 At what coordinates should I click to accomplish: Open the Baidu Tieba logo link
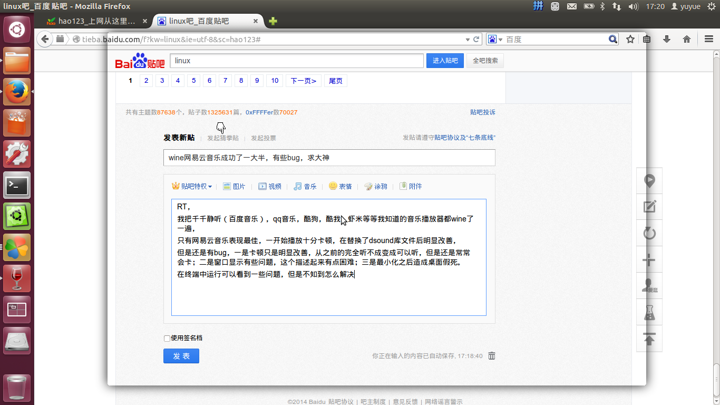coord(140,61)
